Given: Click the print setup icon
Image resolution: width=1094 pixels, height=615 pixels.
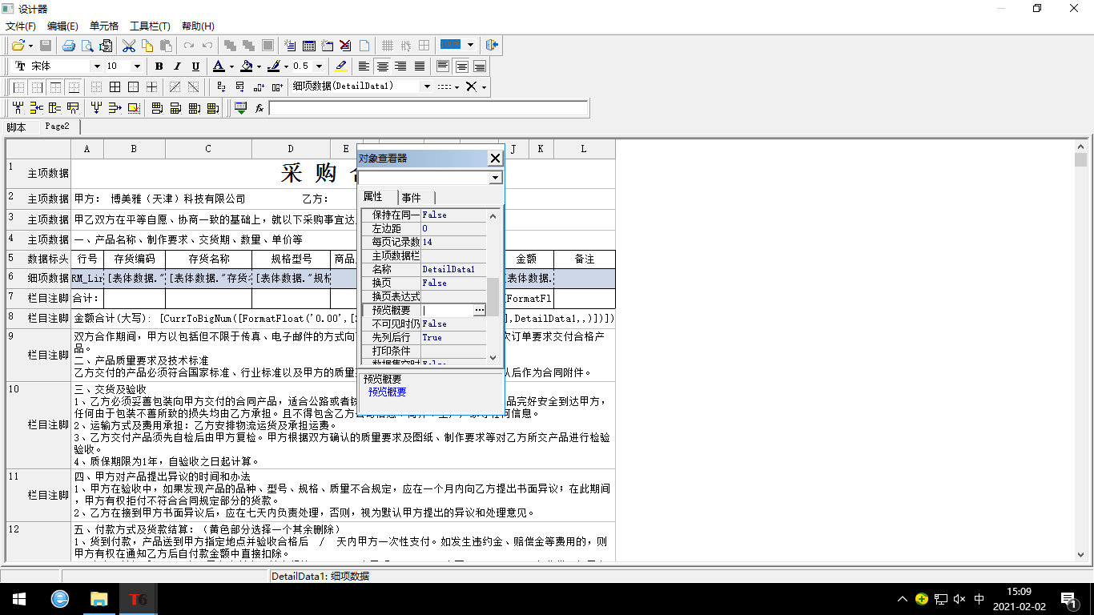Looking at the screenshot, I should click(105, 46).
